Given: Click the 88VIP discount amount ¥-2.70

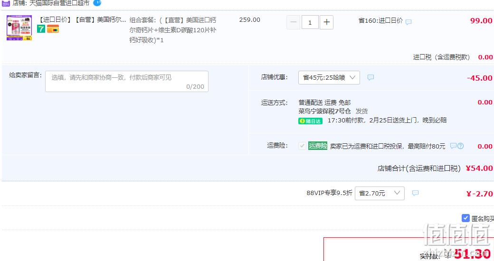Looking at the screenshot, I should 479,194.
